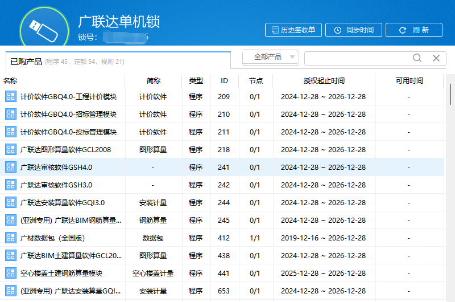Image resolution: width=455 pixels, height=302 pixels.
Task: Click icon for 广联达审核软件GSH4.0 row
Action: pyautogui.click(x=11, y=167)
